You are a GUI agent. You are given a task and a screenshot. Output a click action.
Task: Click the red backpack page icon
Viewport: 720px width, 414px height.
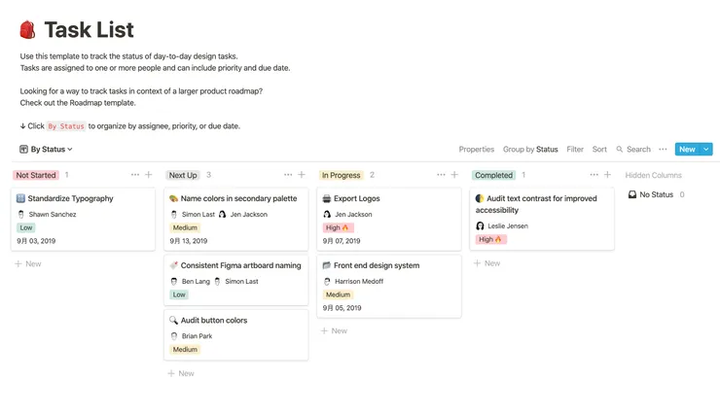(x=27, y=30)
